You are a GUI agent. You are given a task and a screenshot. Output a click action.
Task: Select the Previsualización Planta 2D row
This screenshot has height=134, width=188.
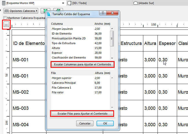click(81, 38)
